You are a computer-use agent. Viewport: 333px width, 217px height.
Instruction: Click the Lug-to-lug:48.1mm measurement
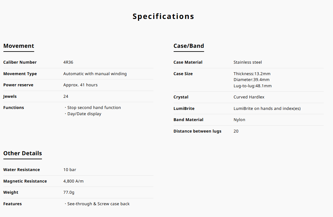(253, 86)
